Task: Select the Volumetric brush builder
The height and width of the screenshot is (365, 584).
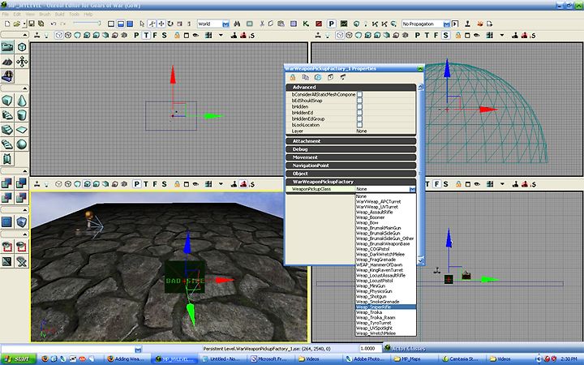Action: pos(7,159)
